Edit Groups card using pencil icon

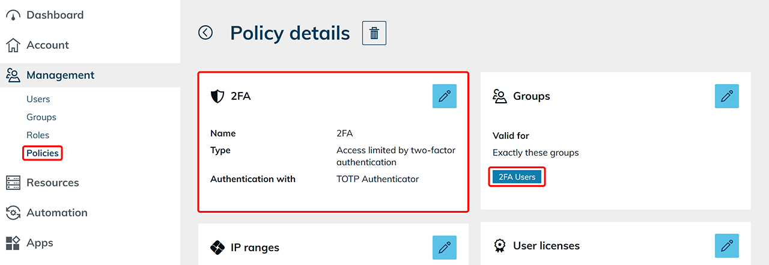pyautogui.click(x=726, y=96)
